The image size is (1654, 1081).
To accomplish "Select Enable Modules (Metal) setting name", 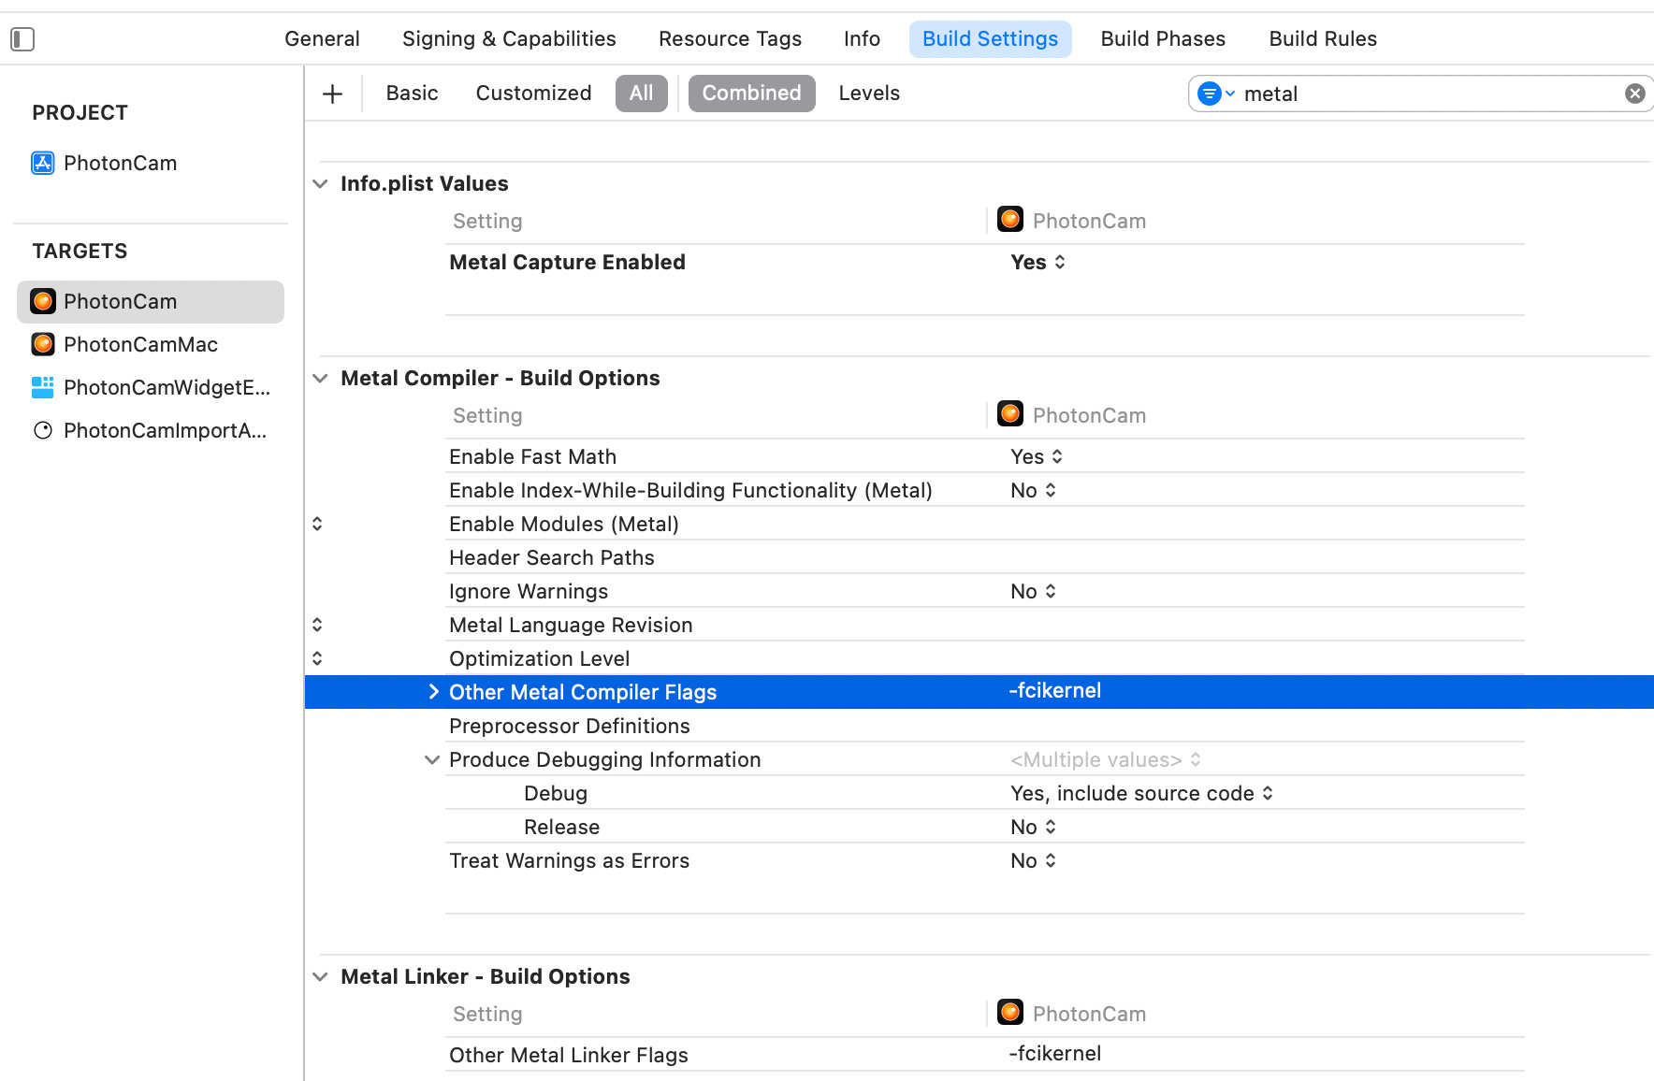I will pos(564,525).
